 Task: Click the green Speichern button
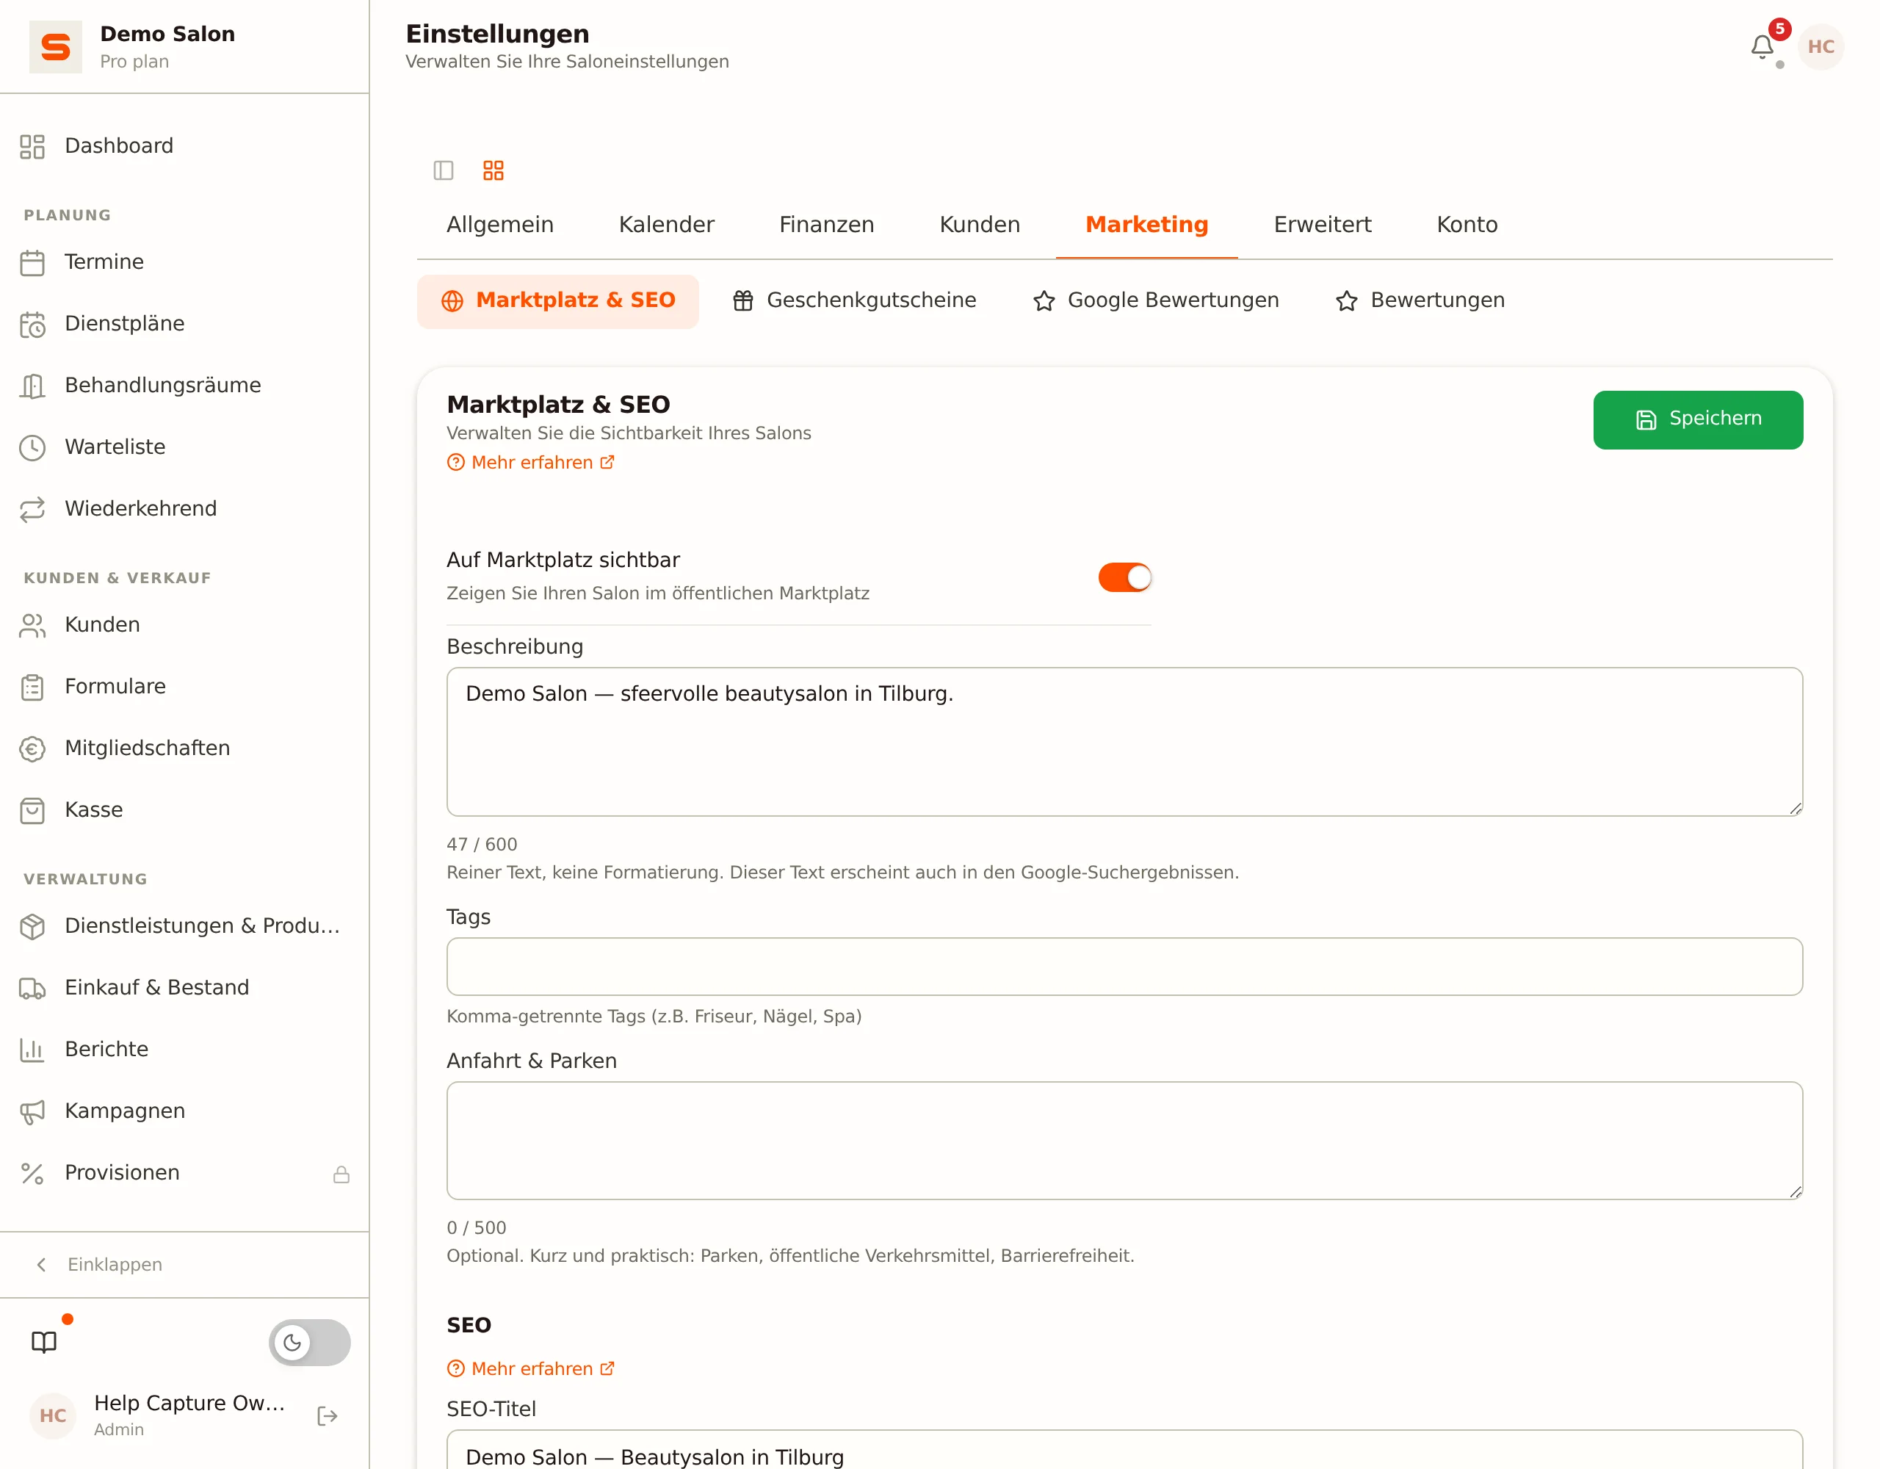click(1698, 420)
